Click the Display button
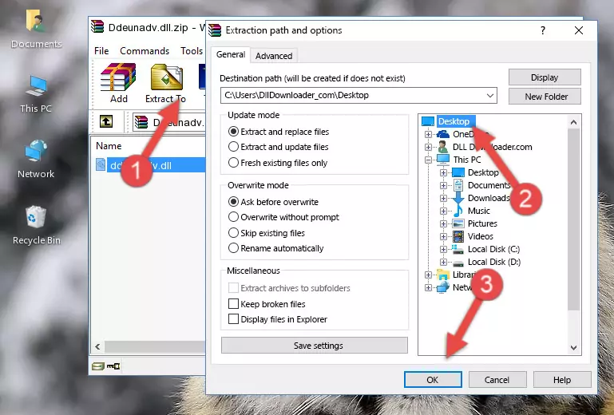The image size is (614, 415). (545, 77)
